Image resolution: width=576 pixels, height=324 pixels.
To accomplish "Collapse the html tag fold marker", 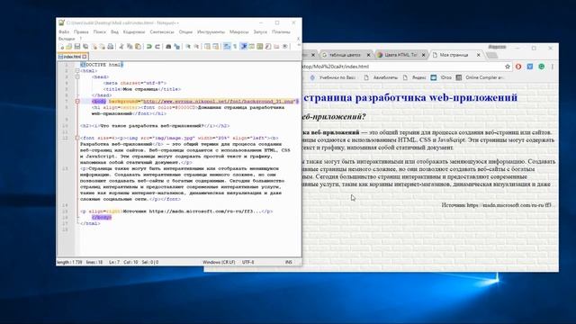I will [77, 71].
